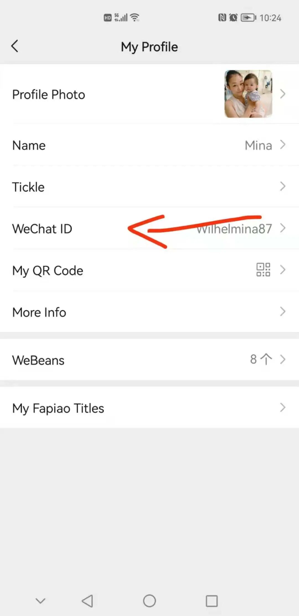Open recent apps square button
Screen dimensions: 299x616
212,601
